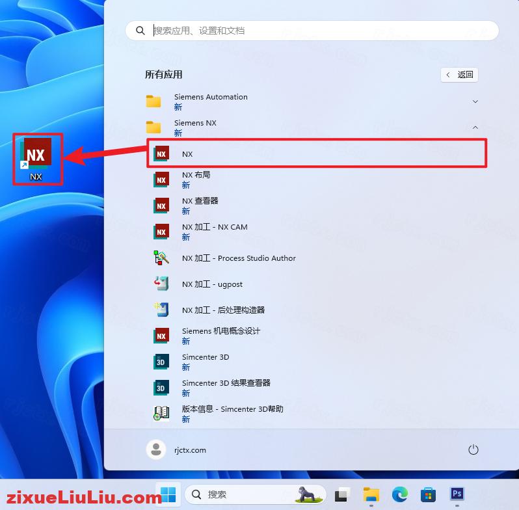Click the Siemens Automation folder icon
The height and width of the screenshot is (510, 519).
coord(153,101)
